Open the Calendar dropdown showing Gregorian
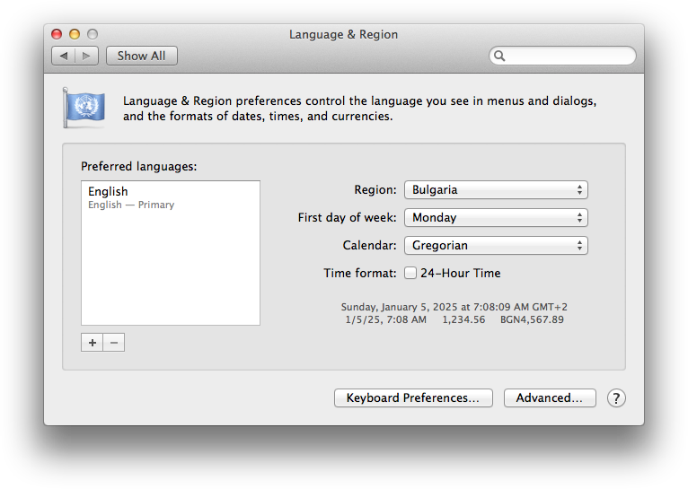Image resolution: width=688 pixels, height=489 pixels. click(496, 245)
